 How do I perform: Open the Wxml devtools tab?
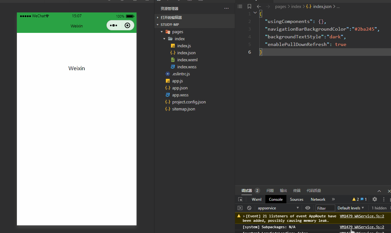(256, 199)
